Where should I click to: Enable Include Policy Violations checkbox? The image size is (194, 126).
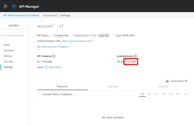pyautogui.click(x=39, y=94)
